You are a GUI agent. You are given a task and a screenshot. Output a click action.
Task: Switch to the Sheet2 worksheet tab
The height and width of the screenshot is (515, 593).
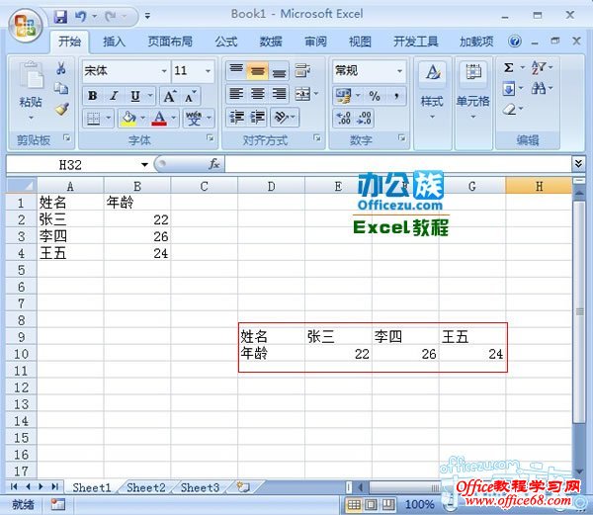pos(146,487)
